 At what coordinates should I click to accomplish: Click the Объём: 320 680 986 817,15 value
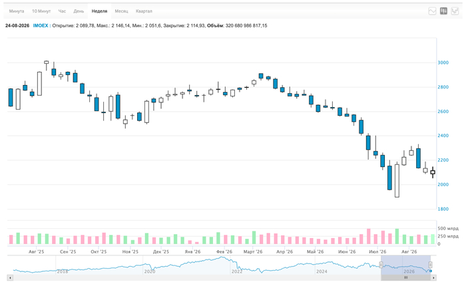(x=237, y=26)
